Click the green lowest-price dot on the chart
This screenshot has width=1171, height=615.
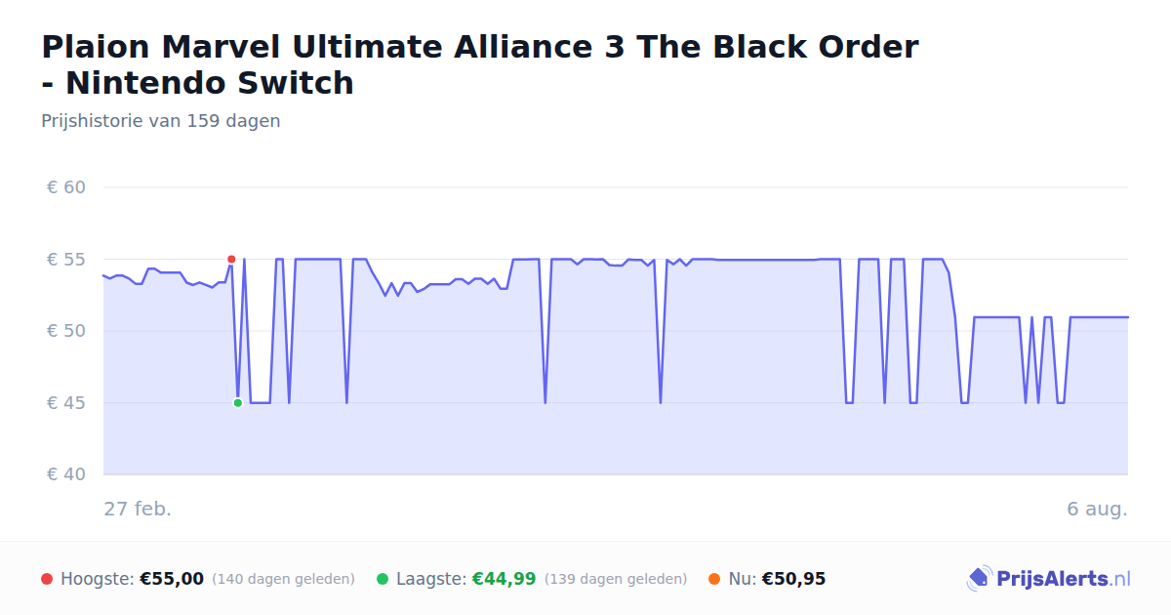click(x=237, y=403)
